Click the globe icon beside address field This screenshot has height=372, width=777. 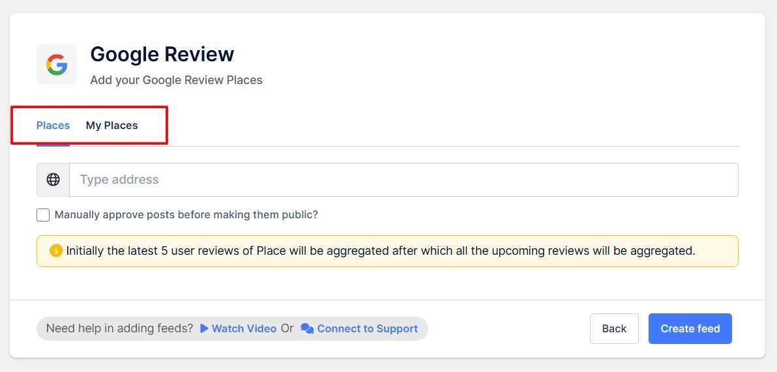click(x=53, y=180)
